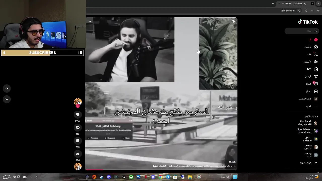This screenshot has height=181, width=322.
Task: Open Telegram from the taskbar
Action: (168, 177)
